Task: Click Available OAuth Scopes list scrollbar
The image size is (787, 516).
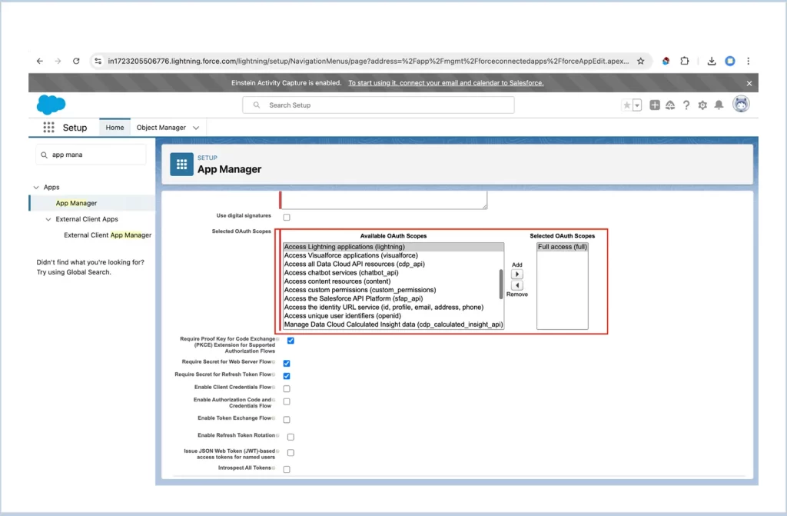Action: coord(501,285)
